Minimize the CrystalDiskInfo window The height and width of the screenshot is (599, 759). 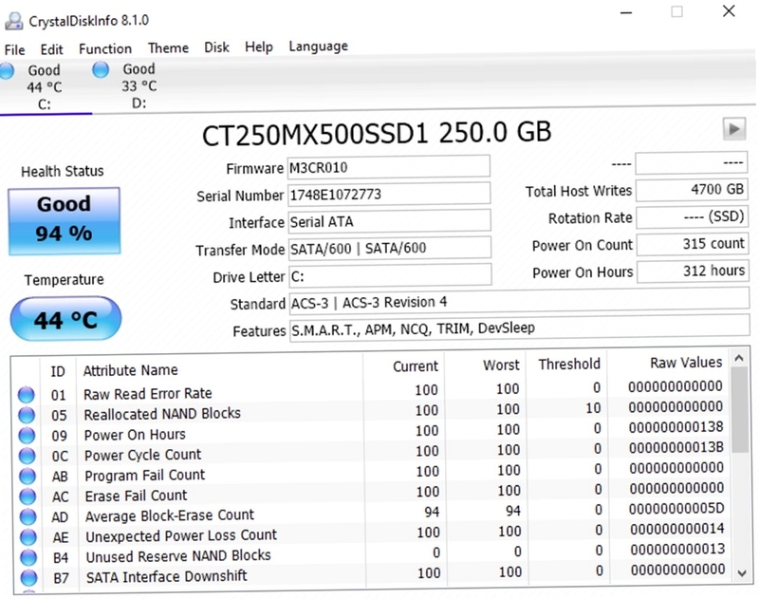point(626,12)
